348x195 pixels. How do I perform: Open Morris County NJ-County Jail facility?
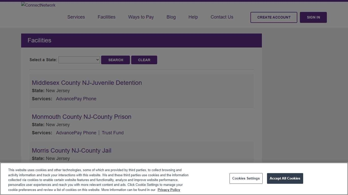point(71,151)
